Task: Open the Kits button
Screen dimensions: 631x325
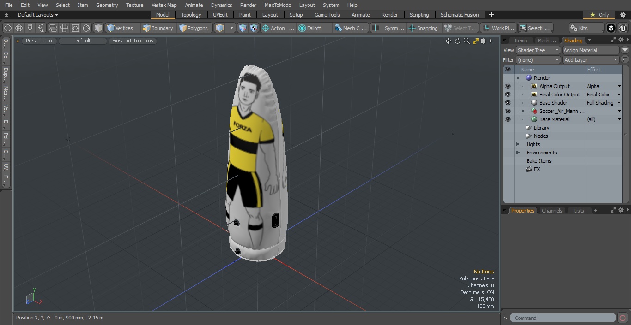Action: (x=586, y=28)
